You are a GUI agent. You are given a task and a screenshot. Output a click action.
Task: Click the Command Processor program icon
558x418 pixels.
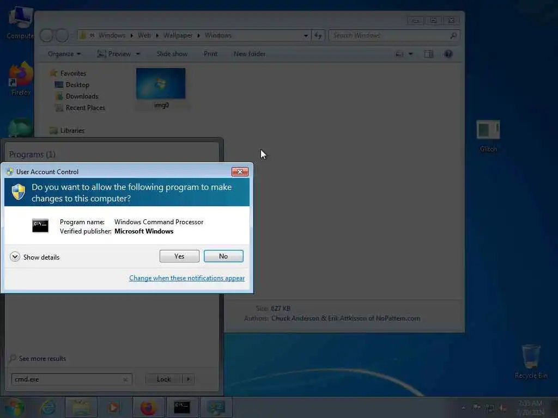[x=40, y=226]
